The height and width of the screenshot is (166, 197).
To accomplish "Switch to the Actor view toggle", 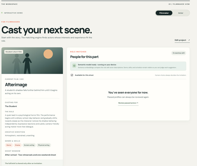I will click(180, 13).
